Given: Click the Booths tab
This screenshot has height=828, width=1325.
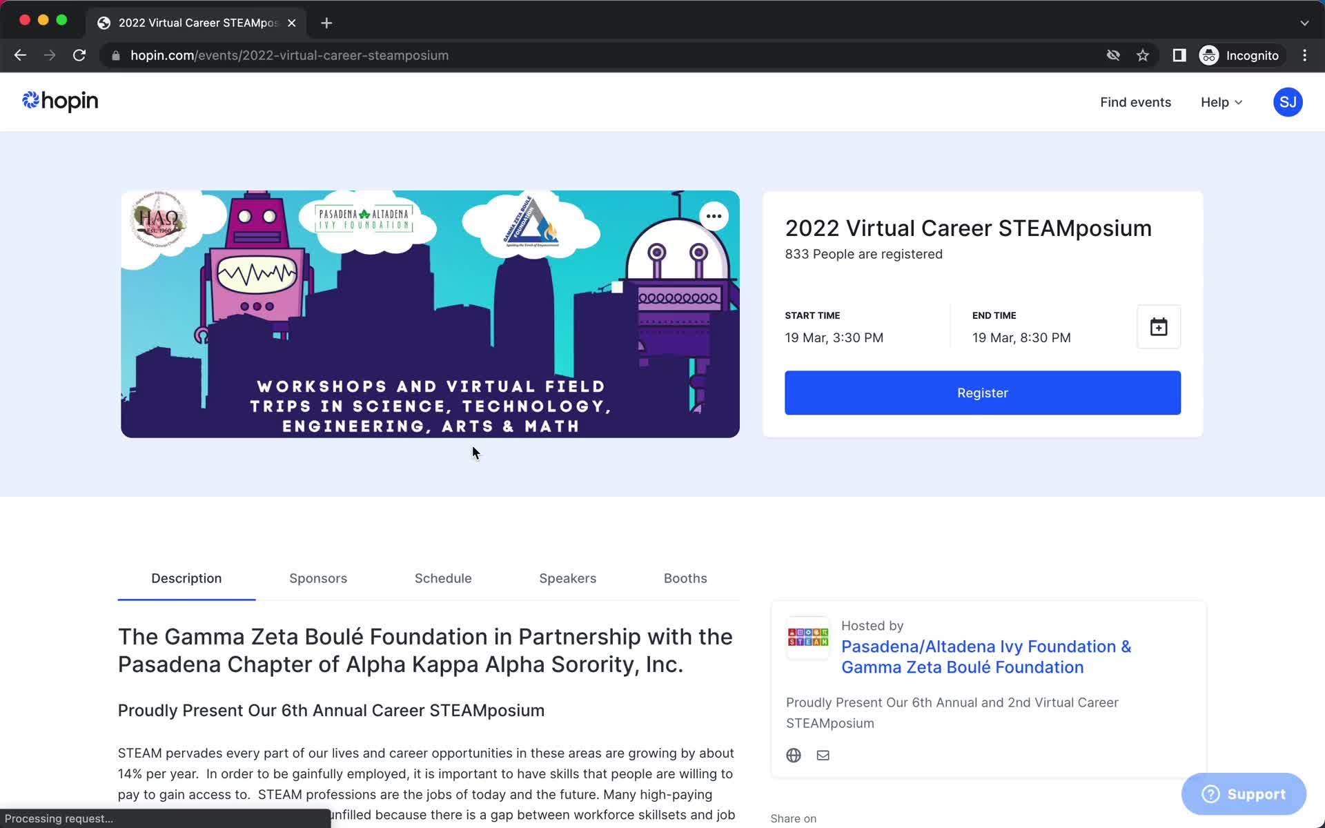Looking at the screenshot, I should pyautogui.click(x=684, y=577).
